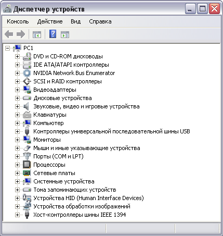223x236 pixels.
Task: Click the Клавиатуры keyboard icon
Action: point(27,115)
